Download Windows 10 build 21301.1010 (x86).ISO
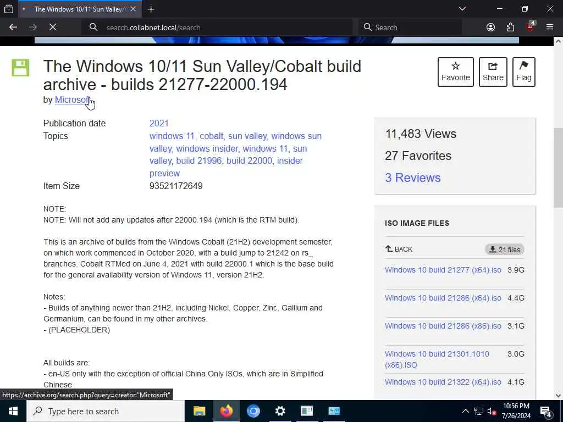This screenshot has width=563, height=422. point(437,359)
